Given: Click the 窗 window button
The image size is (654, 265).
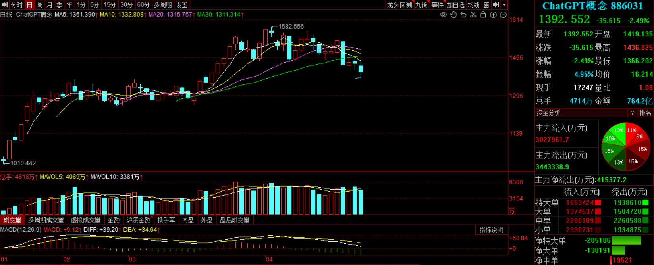Looking at the screenshot, I should pos(486,5).
